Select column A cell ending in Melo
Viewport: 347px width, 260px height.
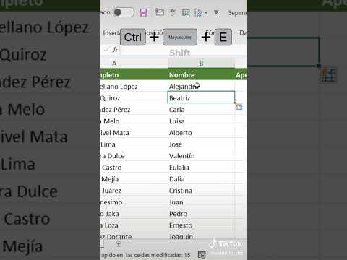click(134, 121)
